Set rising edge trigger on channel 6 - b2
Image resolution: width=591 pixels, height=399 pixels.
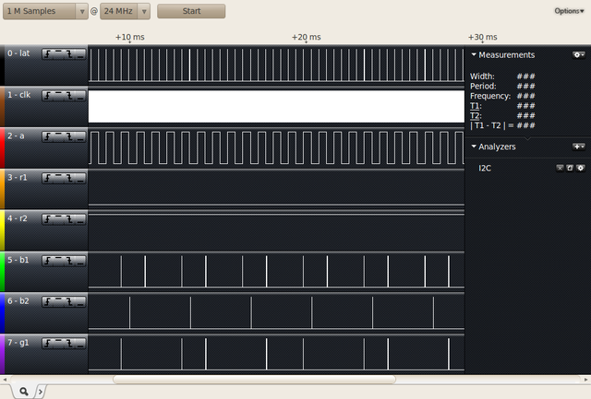click(47, 301)
